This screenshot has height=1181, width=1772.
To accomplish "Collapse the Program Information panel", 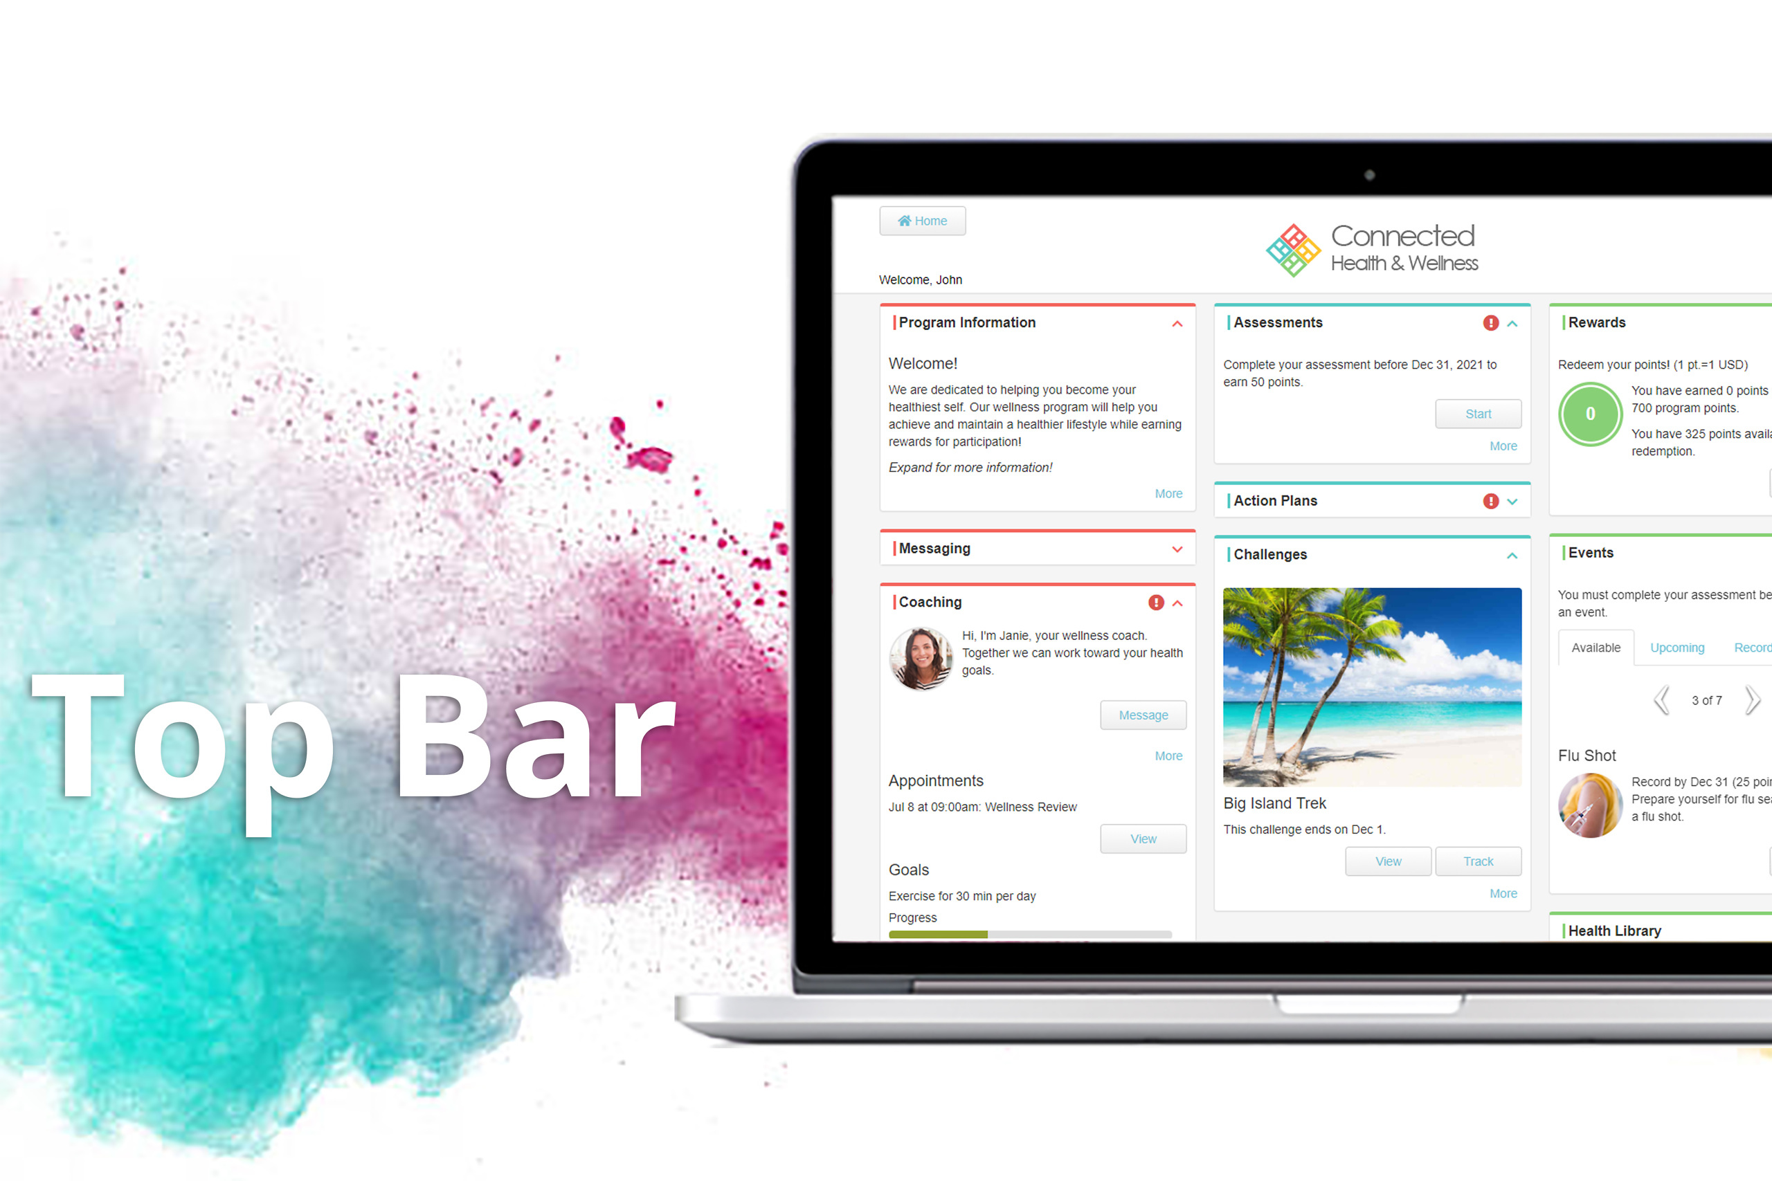I will pyautogui.click(x=1177, y=327).
